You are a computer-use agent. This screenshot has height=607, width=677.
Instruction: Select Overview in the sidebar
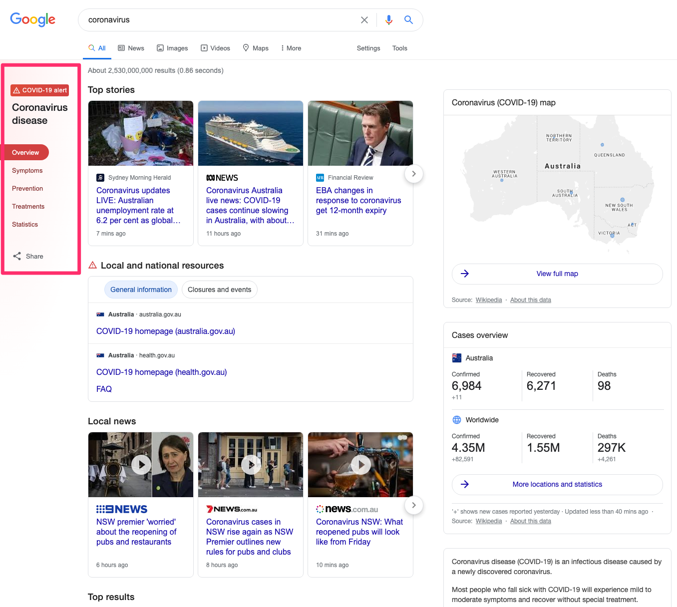(x=25, y=152)
